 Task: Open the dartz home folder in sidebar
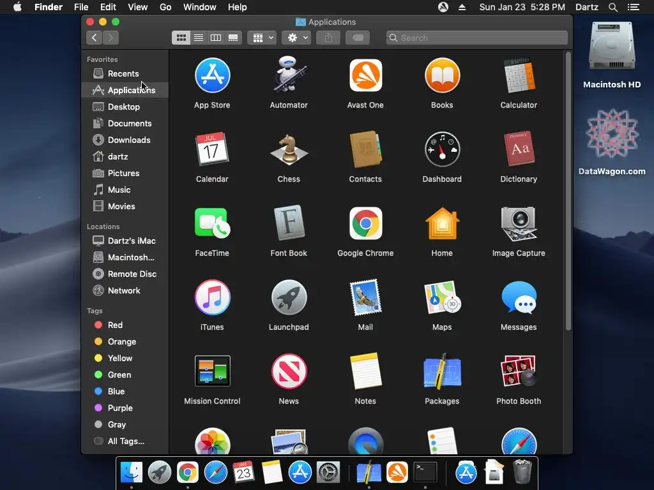[x=125, y=157]
